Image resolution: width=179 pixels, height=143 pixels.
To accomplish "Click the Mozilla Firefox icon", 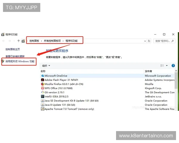I will pyautogui.click(x=42, y=84).
